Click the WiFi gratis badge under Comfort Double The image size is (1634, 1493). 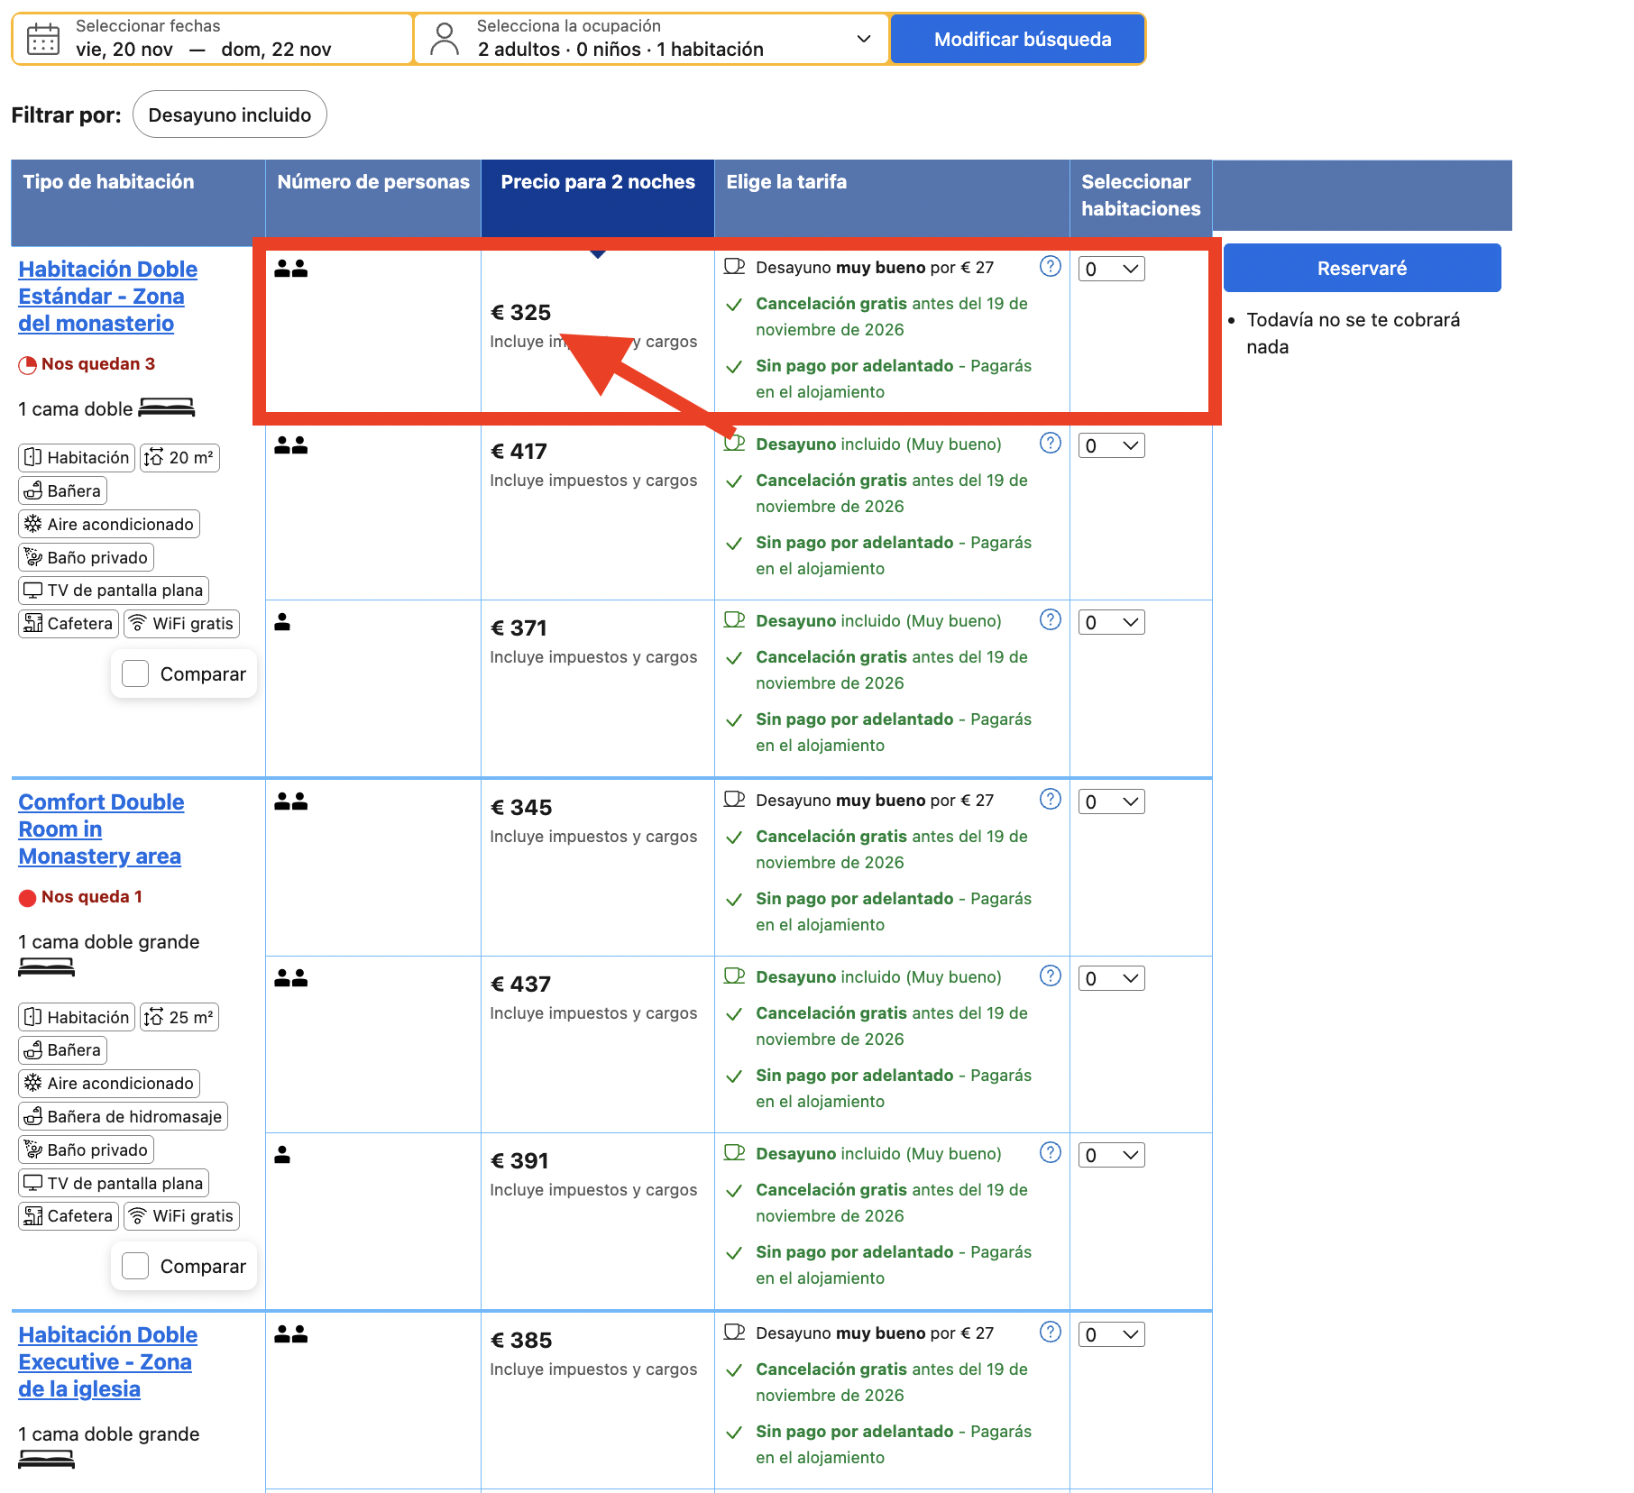click(181, 1216)
